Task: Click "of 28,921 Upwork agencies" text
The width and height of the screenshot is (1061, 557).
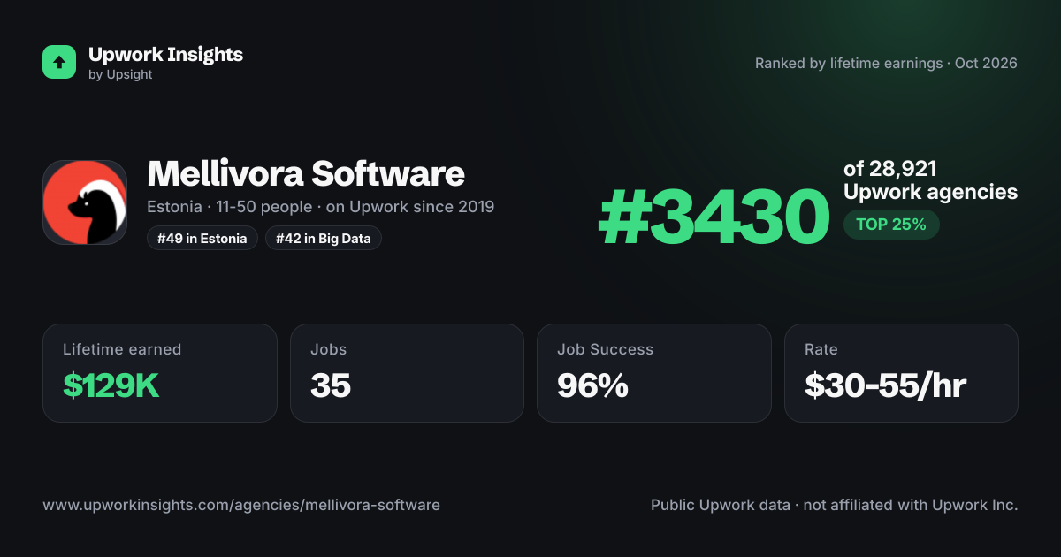Action: [930, 180]
